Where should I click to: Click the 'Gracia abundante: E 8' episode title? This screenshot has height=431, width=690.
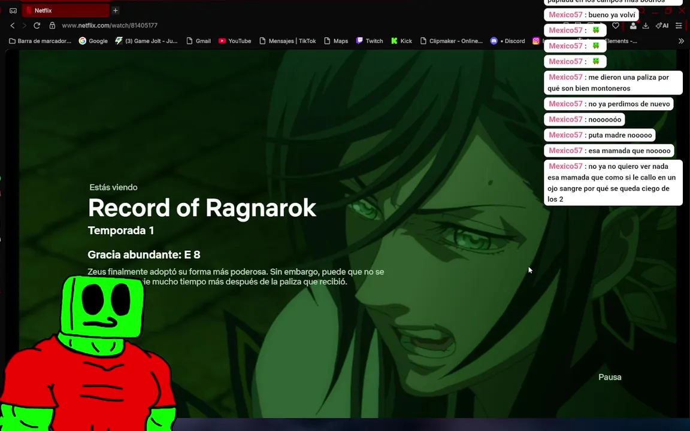[144, 254]
